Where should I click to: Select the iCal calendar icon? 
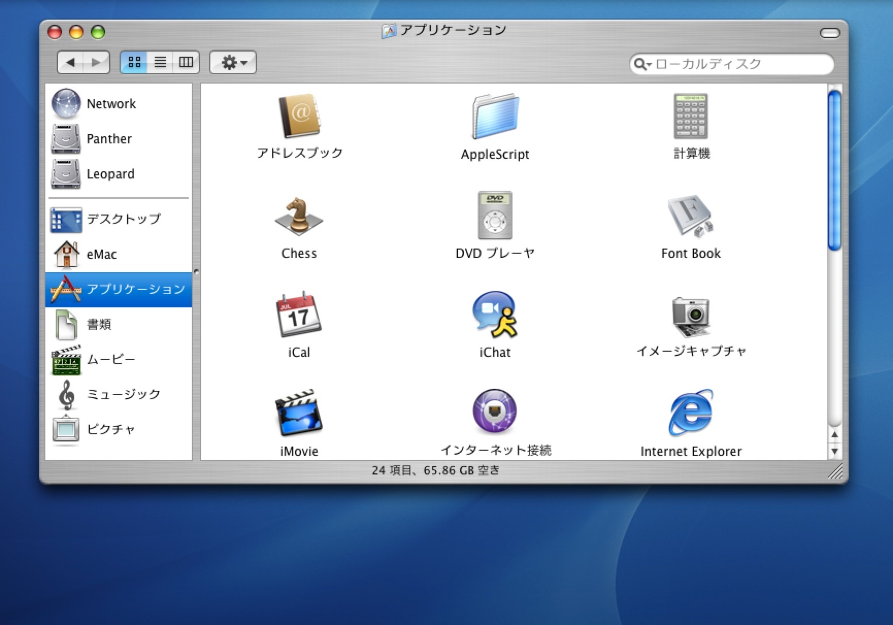299,314
